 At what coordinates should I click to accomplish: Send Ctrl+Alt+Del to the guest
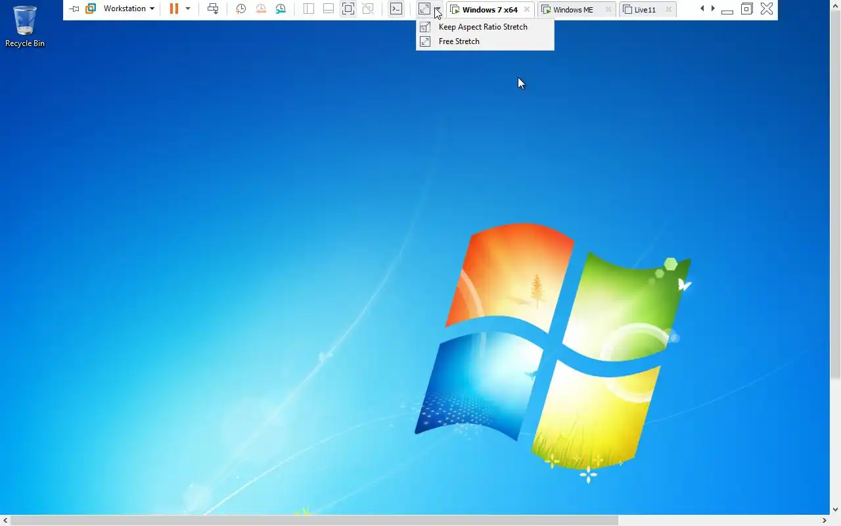click(213, 9)
